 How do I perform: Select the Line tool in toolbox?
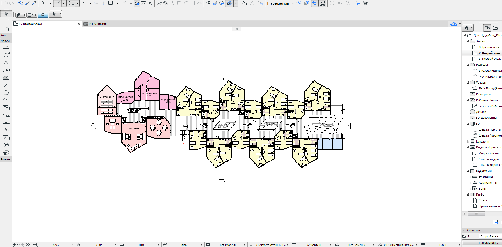click(x=6, y=85)
